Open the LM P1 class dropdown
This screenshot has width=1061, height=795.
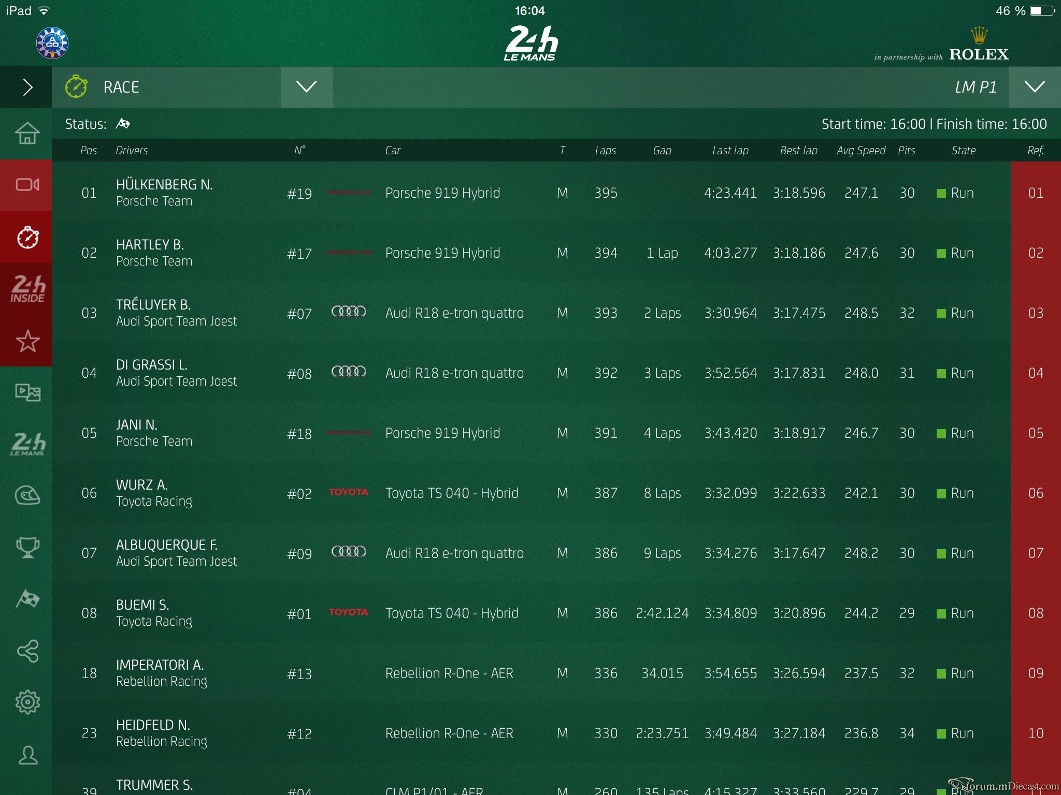(x=1035, y=87)
